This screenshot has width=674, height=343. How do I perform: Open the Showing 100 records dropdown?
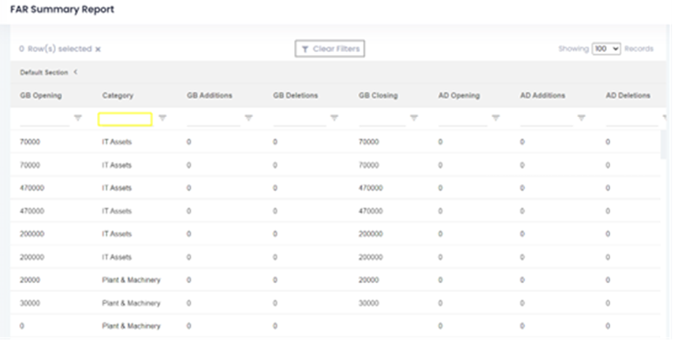pyautogui.click(x=606, y=49)
